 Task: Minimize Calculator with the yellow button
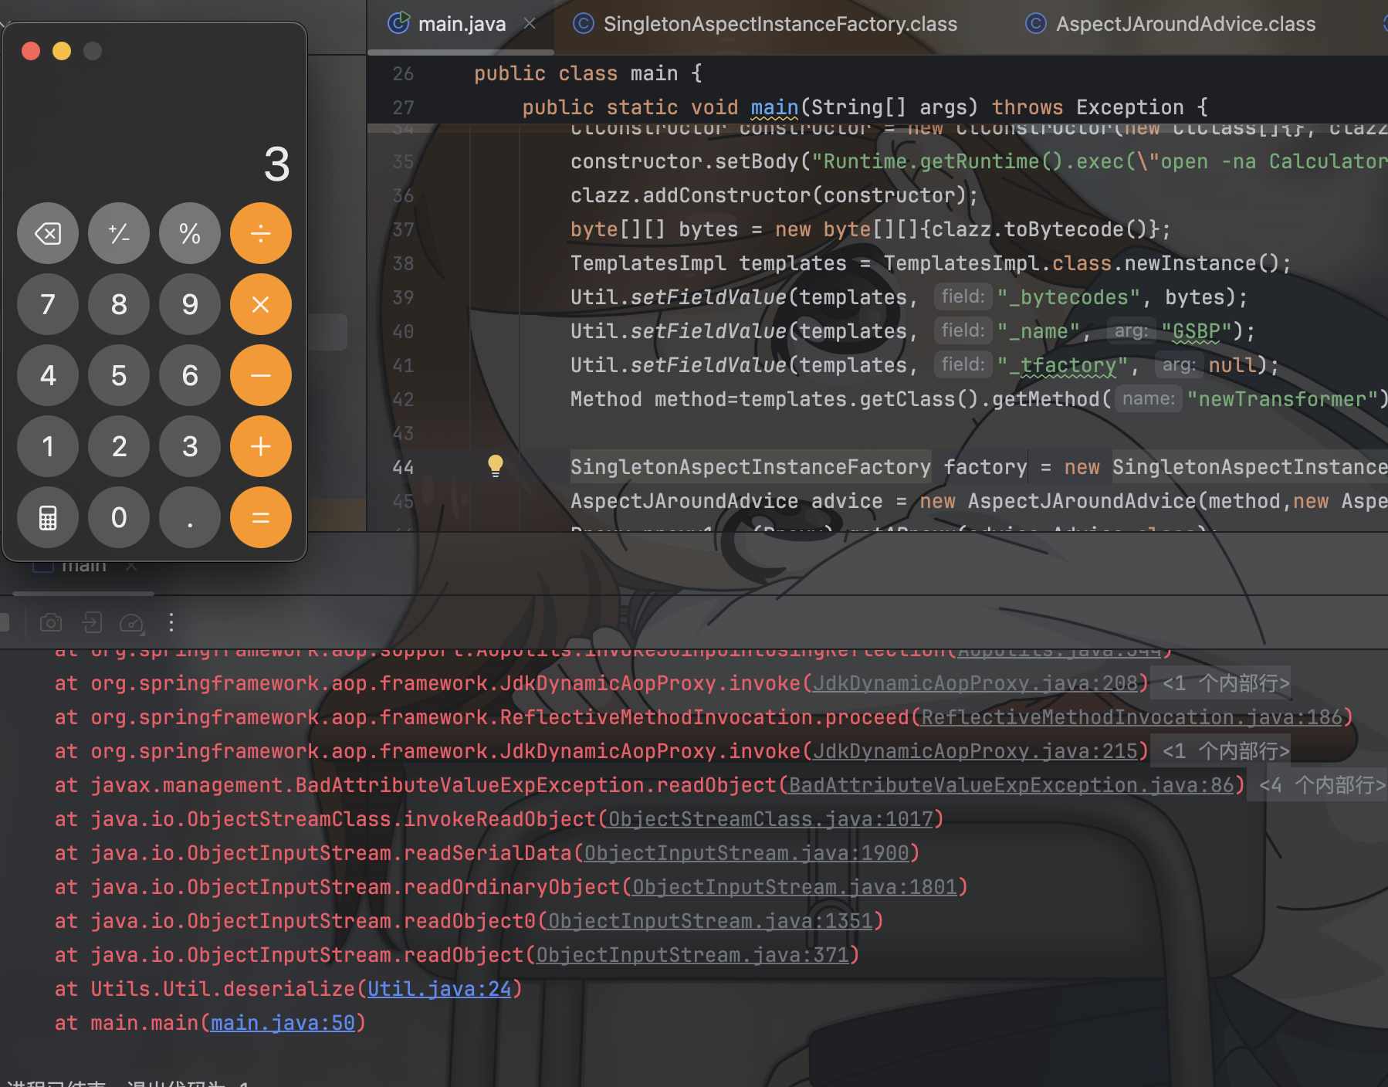tap(62, 51)
